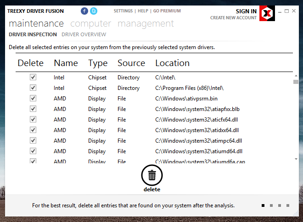Click the scrollbar down arrow
Screen dimensions: 303x222
click(x=296, y=159)
